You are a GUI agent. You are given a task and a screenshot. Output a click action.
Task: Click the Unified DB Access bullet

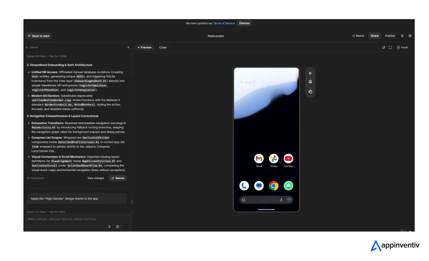coord(78,81)
